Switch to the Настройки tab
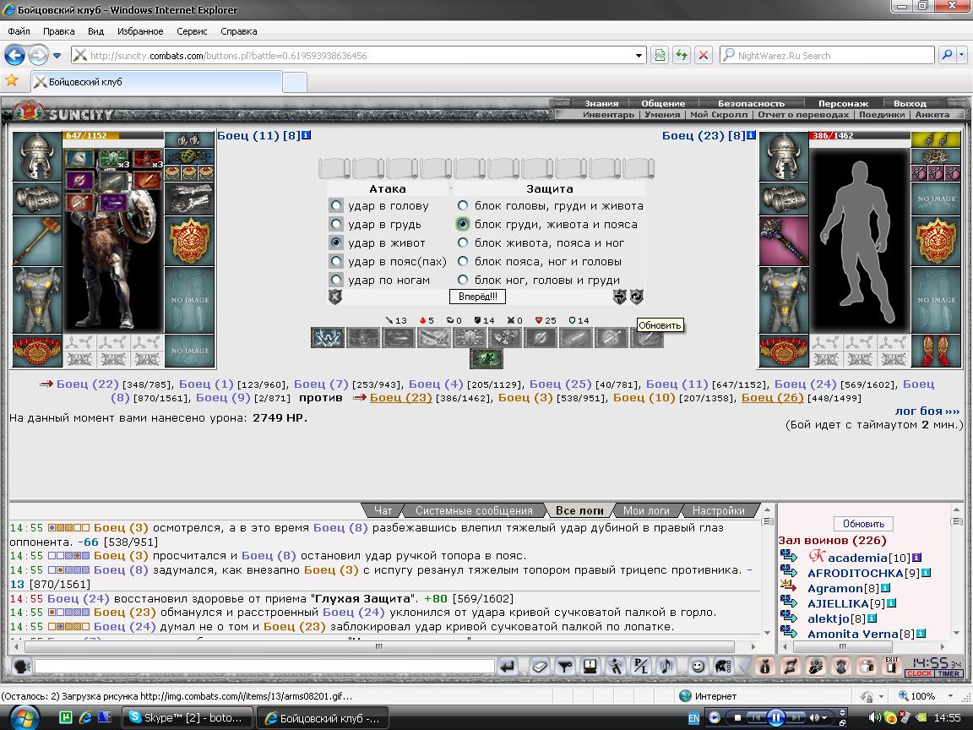This screenshot has width=973, height=730. coord(719,510)
